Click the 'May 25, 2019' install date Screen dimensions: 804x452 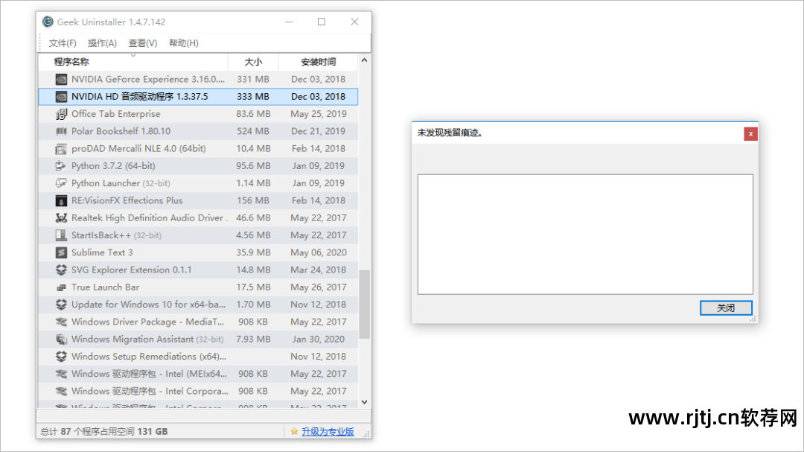point(319,114)
